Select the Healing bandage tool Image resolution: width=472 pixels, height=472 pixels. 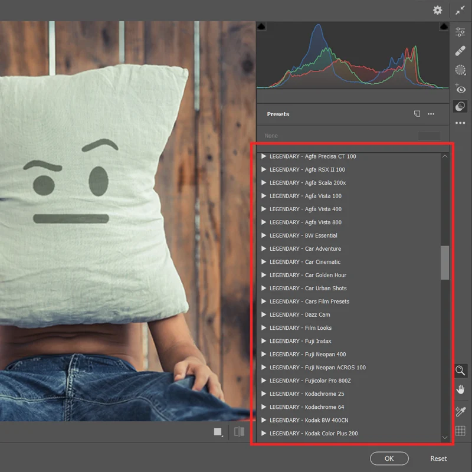460,51
